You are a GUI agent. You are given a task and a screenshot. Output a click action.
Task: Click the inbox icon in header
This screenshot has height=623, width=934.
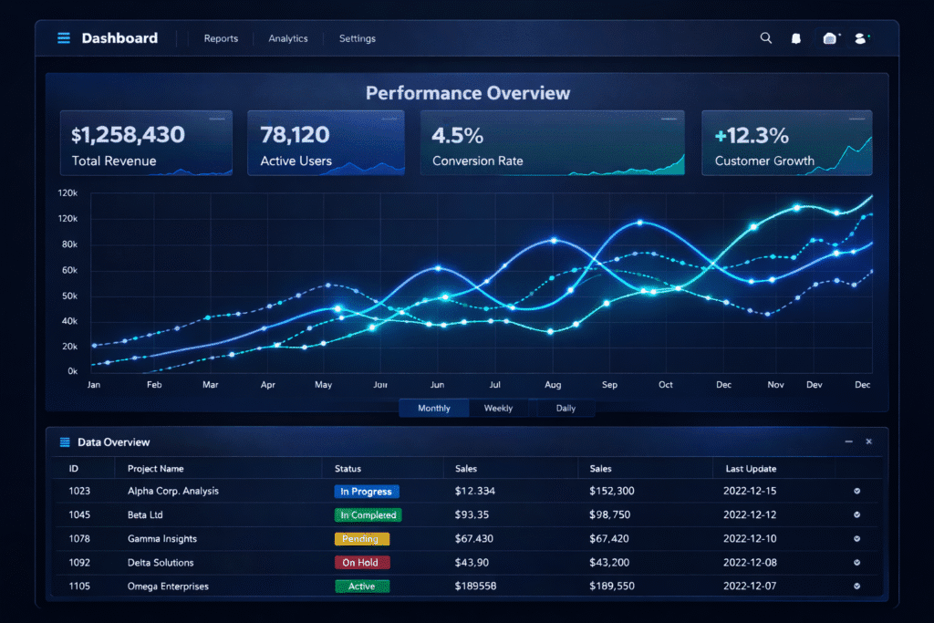click(829, 38)
